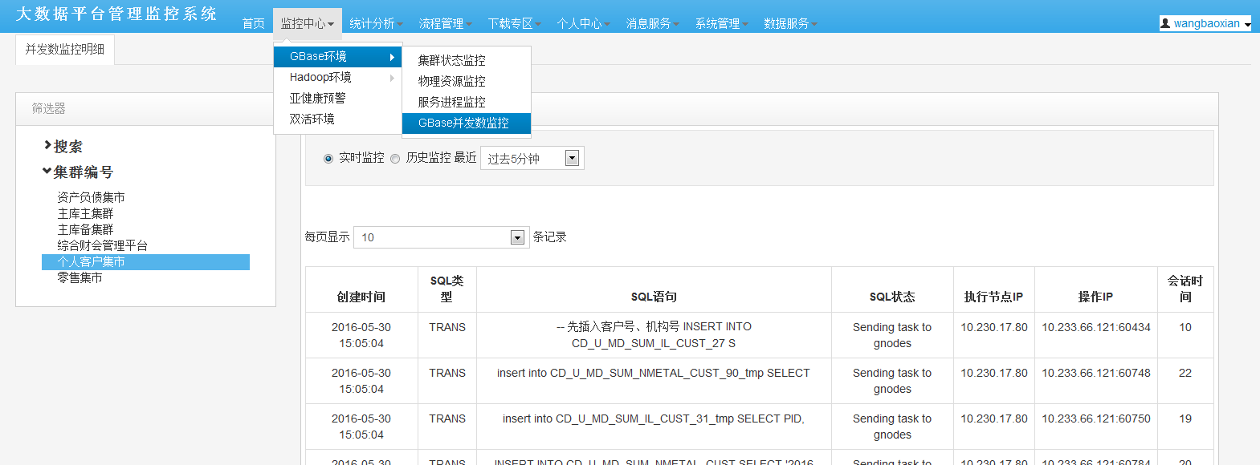This screenshot has height=465, width=1260.
Task: Expand the Hadoop环境 submenu
Action: [x=337, y=77]
